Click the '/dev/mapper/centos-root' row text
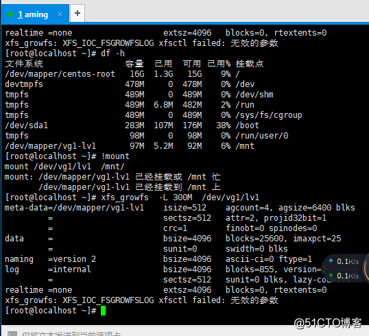Image resolution: width=369 pixels, height=336 pixels. pos(60,74)
